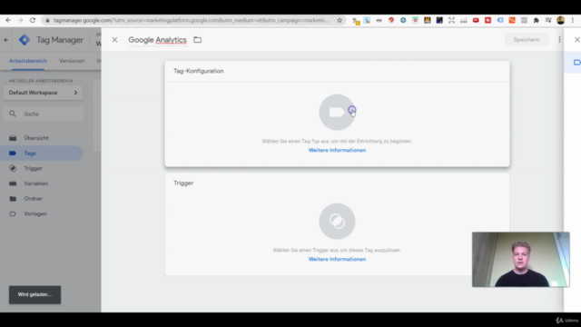Viewport: 581px width, 327px height.
Task: Bookmark page with the star icon
Action: [x=340, y=20]
